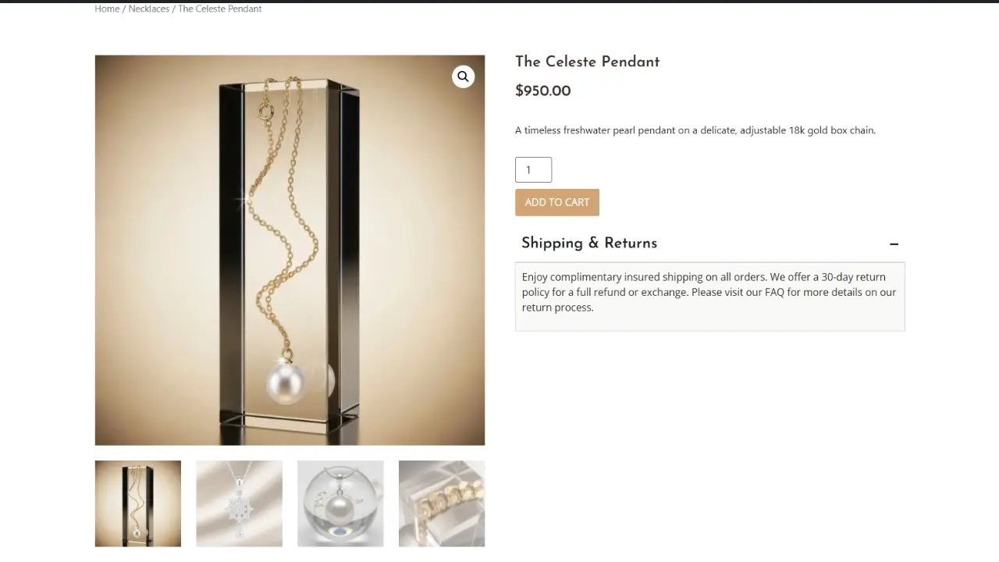Focus the quantity input field

[x=533, y=169]
